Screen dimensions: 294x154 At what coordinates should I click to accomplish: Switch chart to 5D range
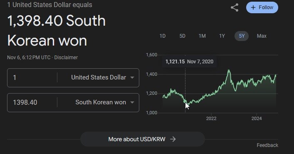182,36
